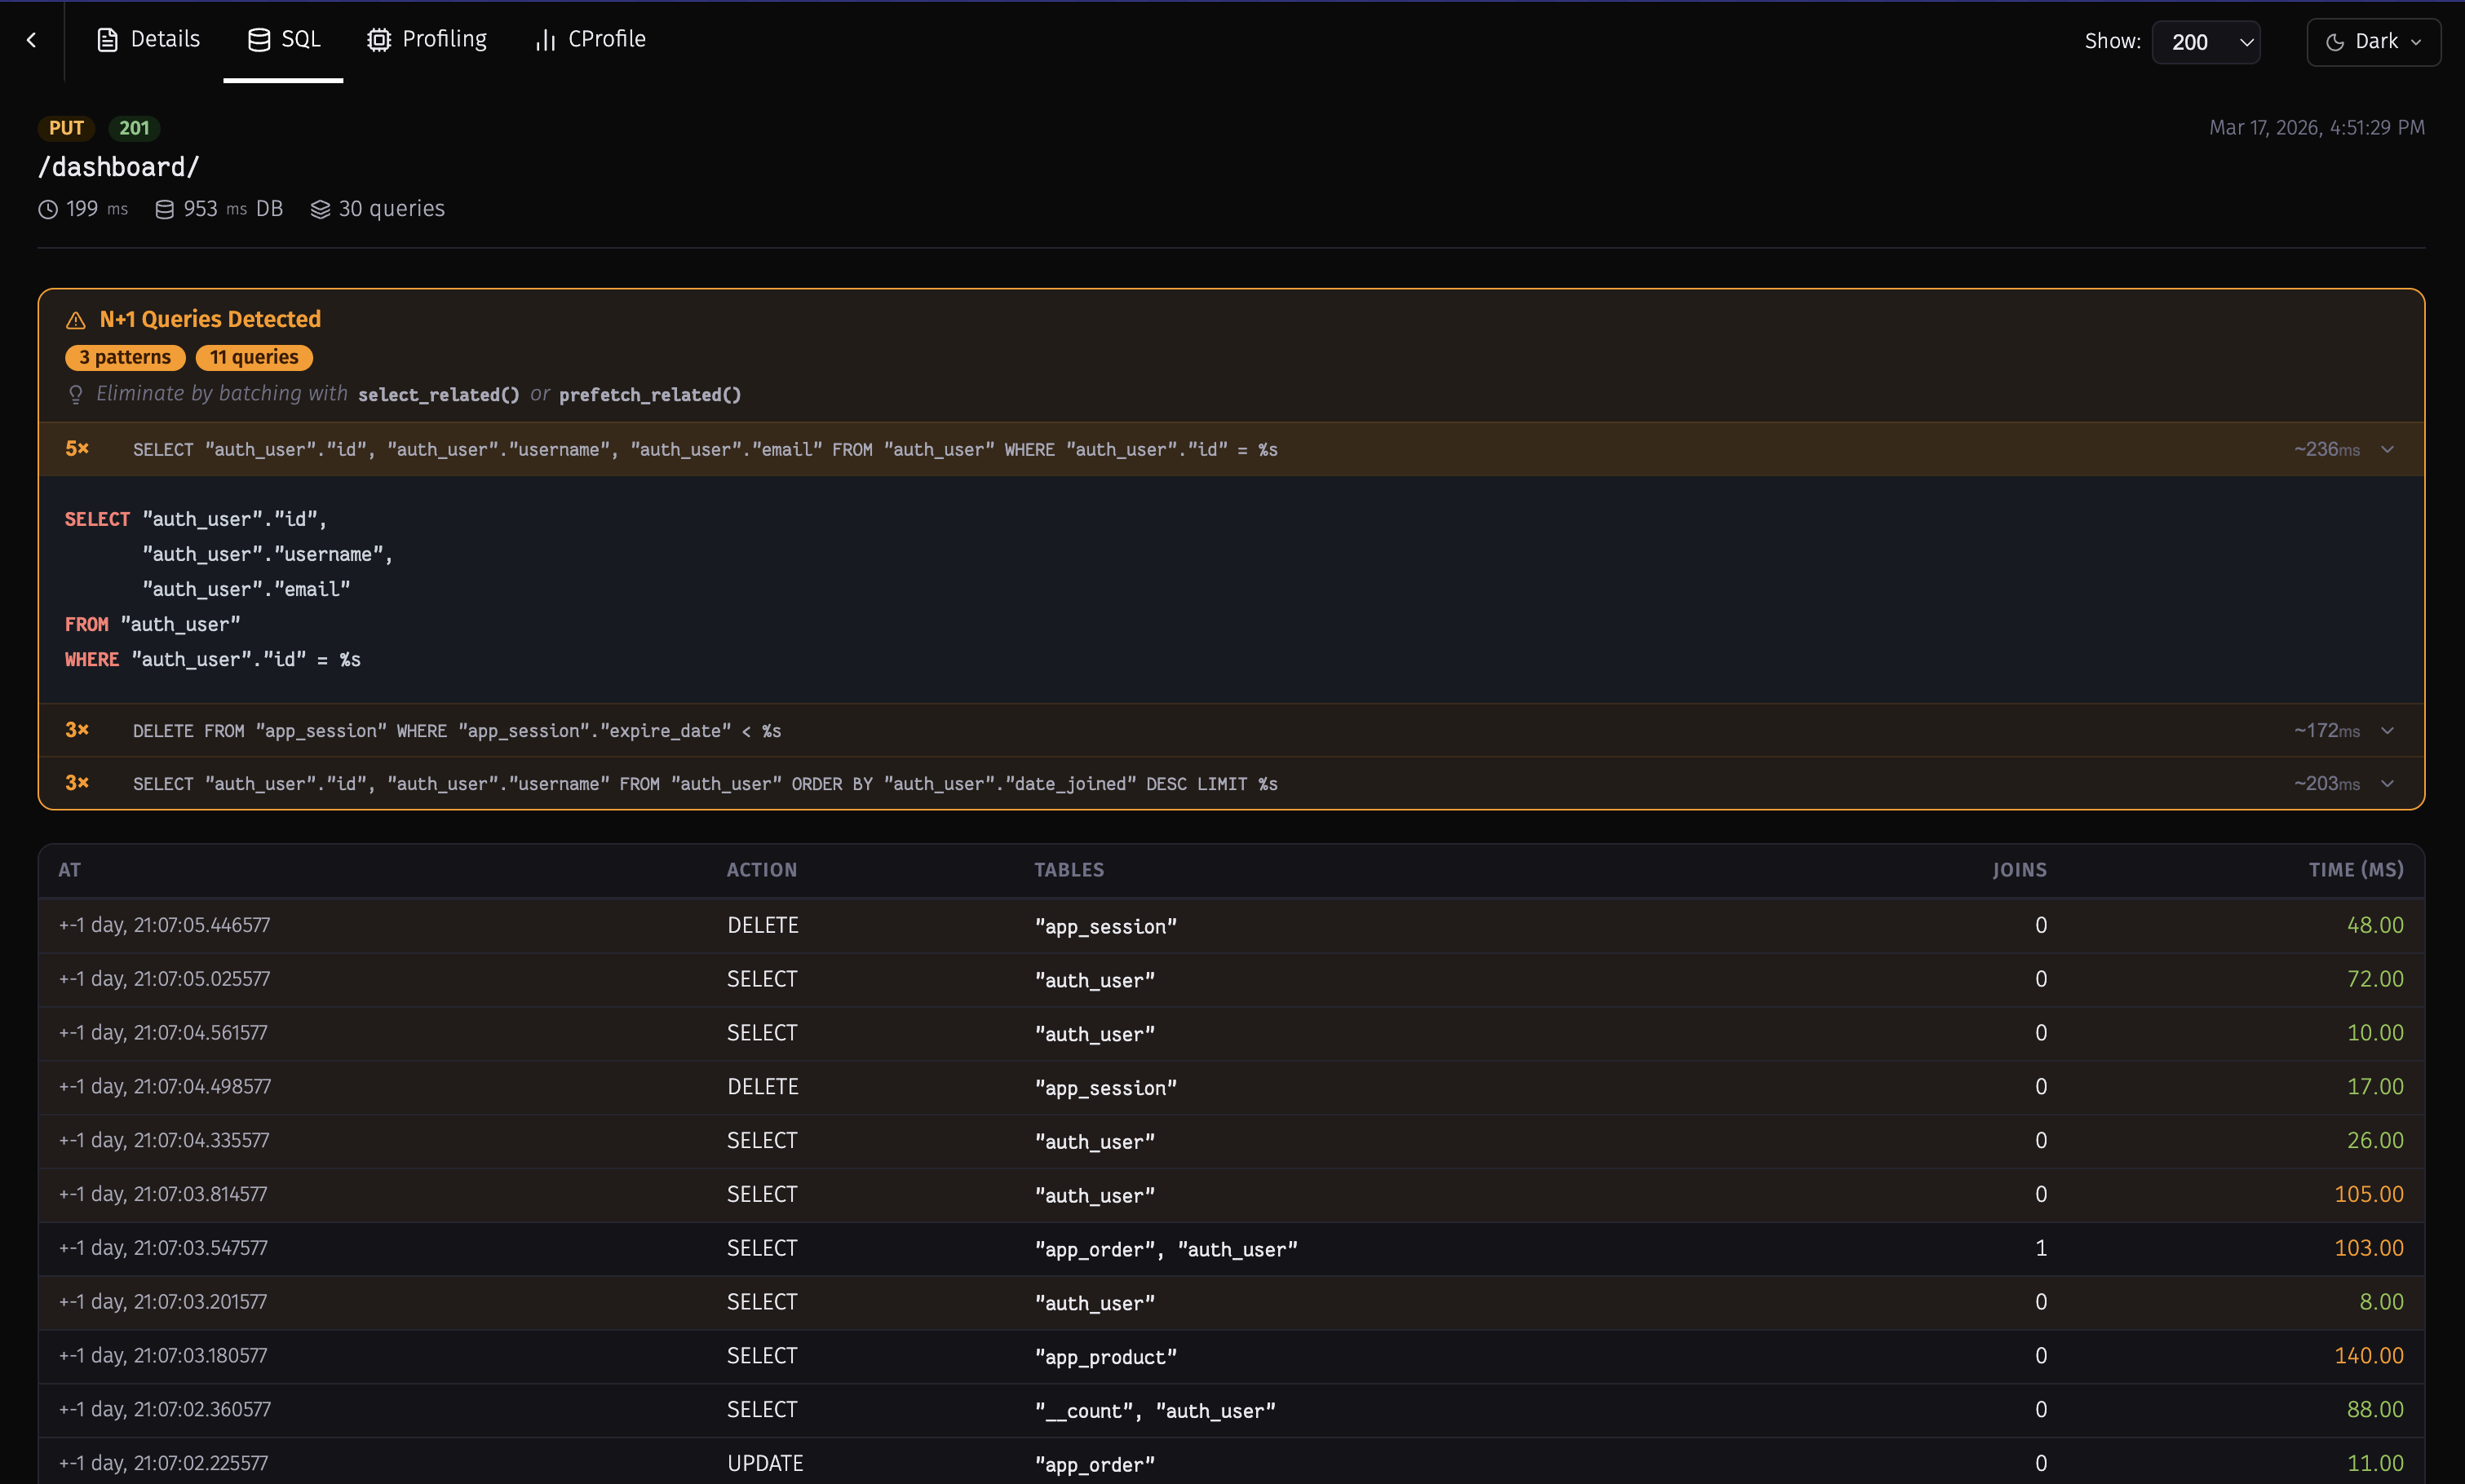Image resolution: width=2465 pixels, height=1484 pixels.
Task: Click the Profiling chip icon
Action: click(x=378, y=40)
